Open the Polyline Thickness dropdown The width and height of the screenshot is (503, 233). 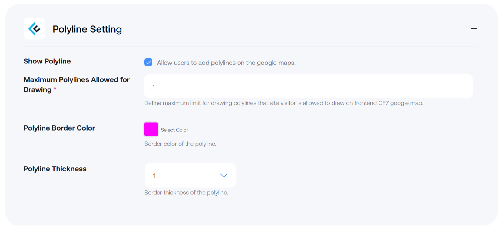coord(190,175)
